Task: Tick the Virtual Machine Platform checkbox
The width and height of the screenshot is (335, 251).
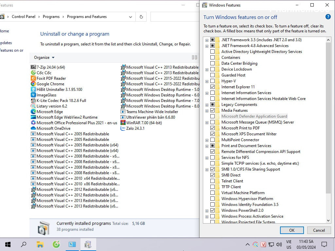Action: 213,193
